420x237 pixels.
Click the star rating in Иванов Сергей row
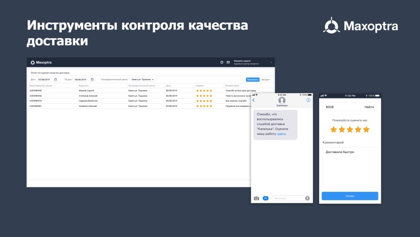(204, 91)
